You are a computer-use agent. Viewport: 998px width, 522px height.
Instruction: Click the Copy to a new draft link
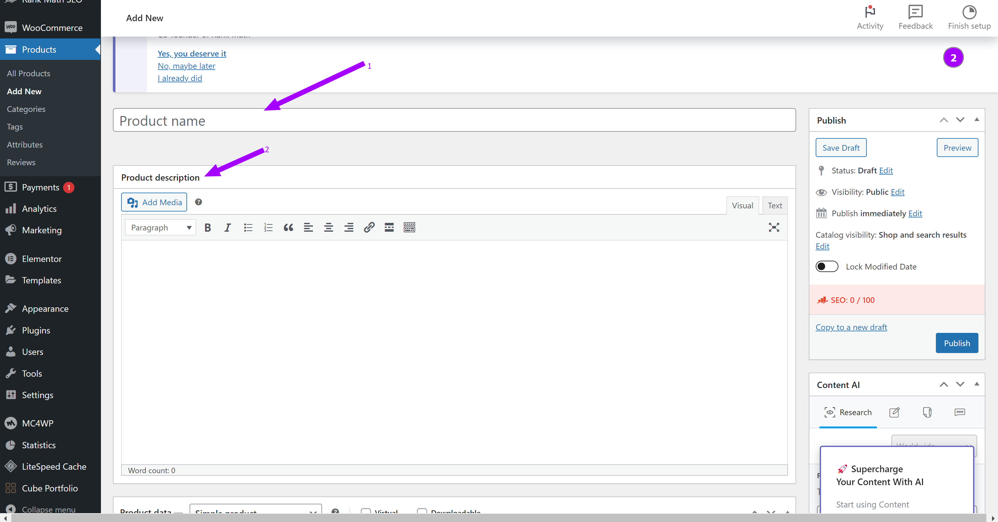pos(851,327)
